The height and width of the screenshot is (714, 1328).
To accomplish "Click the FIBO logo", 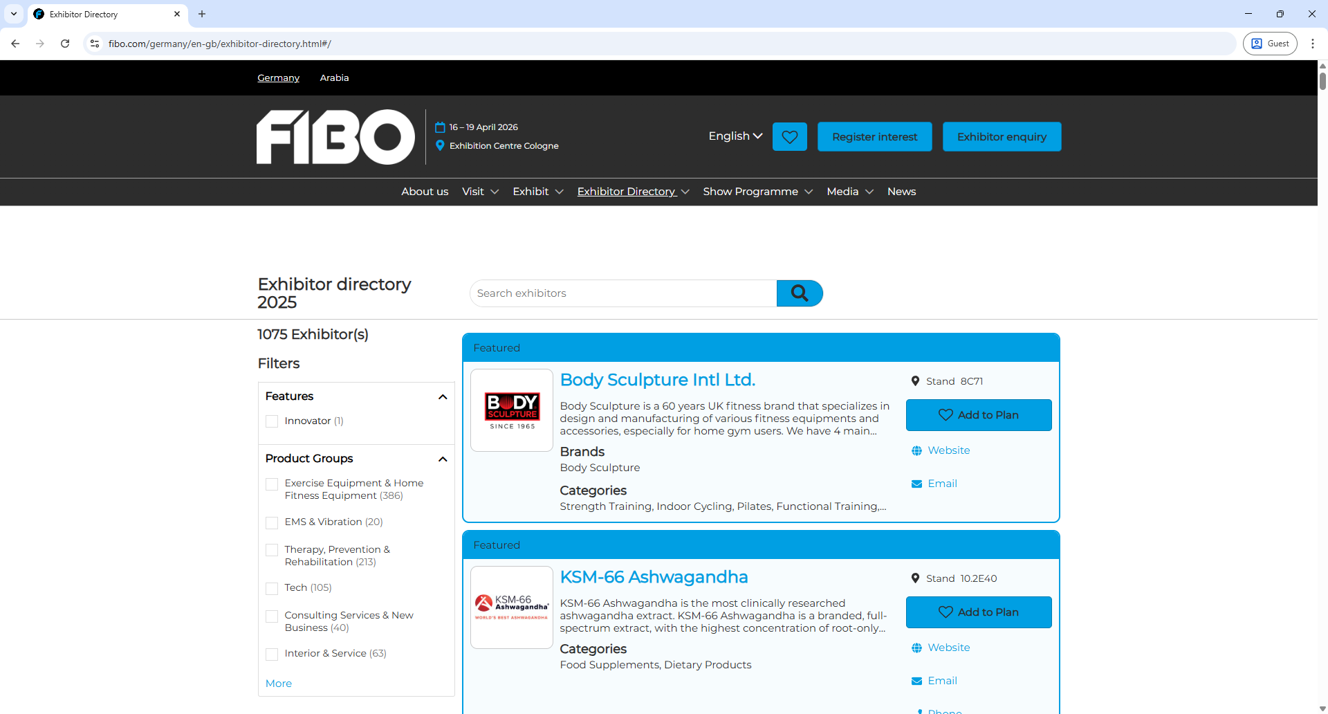I will click(x=335, y=136).
